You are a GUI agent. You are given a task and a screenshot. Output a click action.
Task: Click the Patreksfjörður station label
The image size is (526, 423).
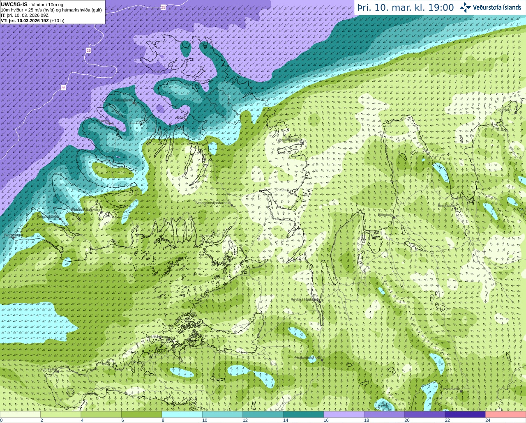[x=48, y=216]
